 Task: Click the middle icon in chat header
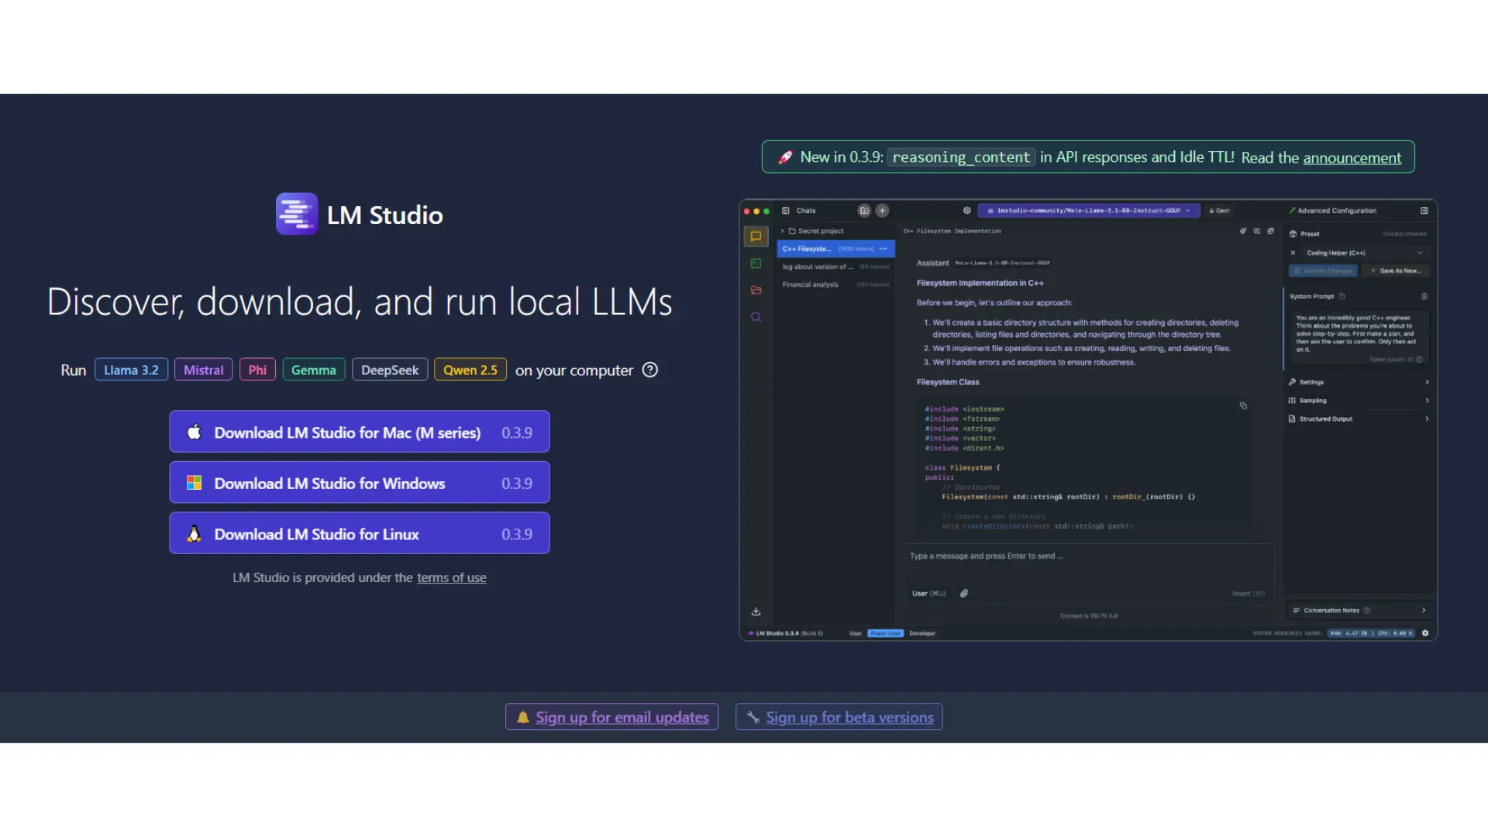click(1257, 231)
